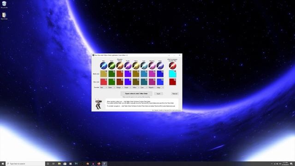Pick the glow color under Yellow
The height and width of the screenshot is (166, 295).
(136, 82)
